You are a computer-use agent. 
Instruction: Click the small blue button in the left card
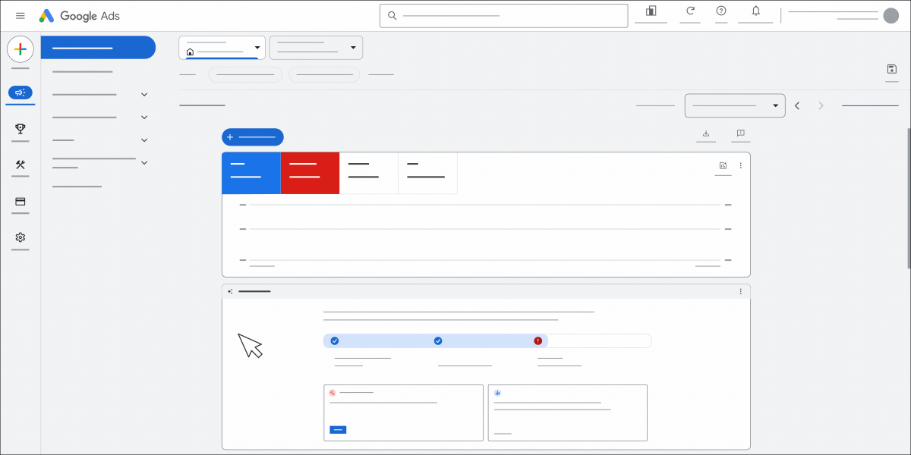tap(339, 429)
